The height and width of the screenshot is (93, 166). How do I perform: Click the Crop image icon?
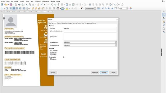coord(99,8)
